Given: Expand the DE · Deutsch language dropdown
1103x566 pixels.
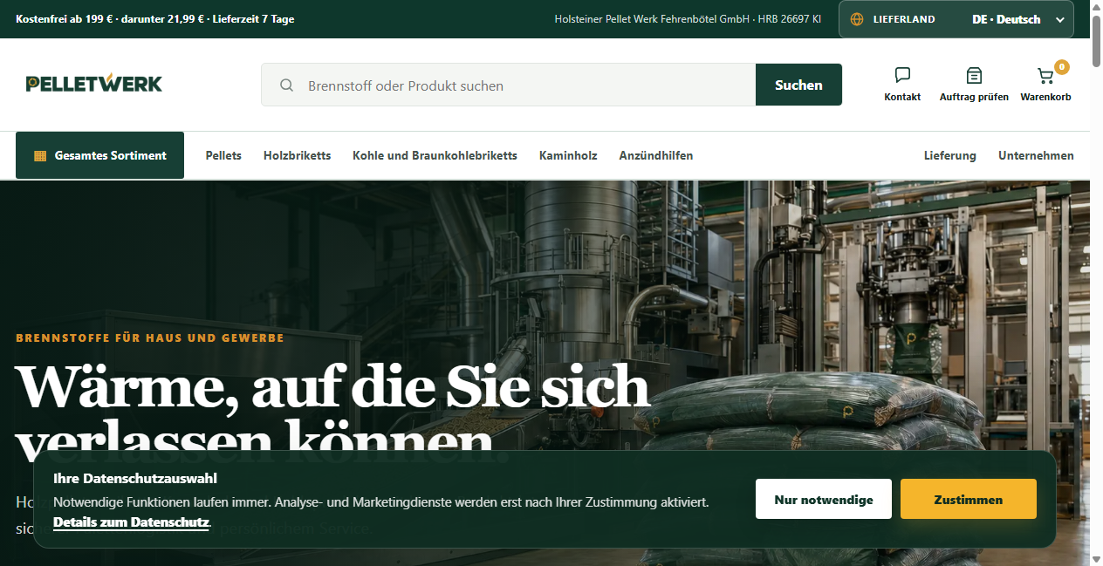Looking at the screenshot, I should (1017, 19).
